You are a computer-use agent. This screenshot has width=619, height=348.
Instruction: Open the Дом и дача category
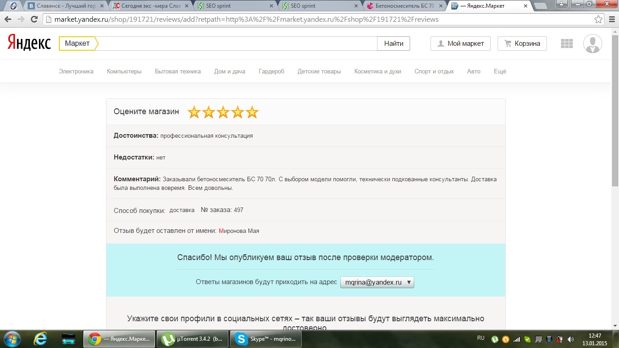point(230,71)
